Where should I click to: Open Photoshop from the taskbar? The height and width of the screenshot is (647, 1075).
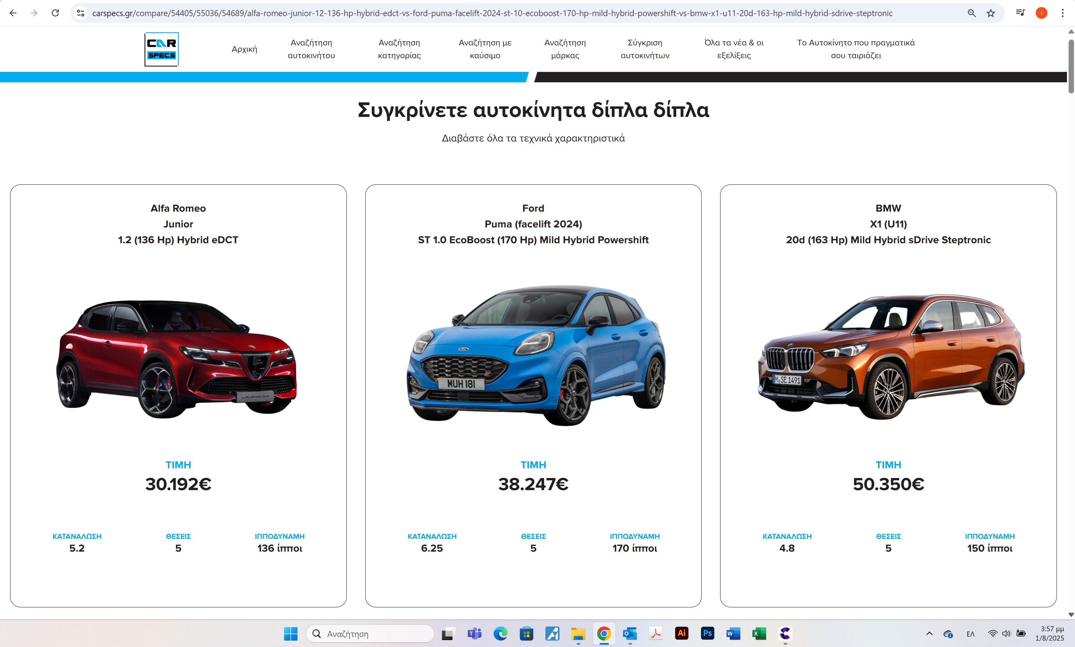pyautogui.click(x=707, y=634)
